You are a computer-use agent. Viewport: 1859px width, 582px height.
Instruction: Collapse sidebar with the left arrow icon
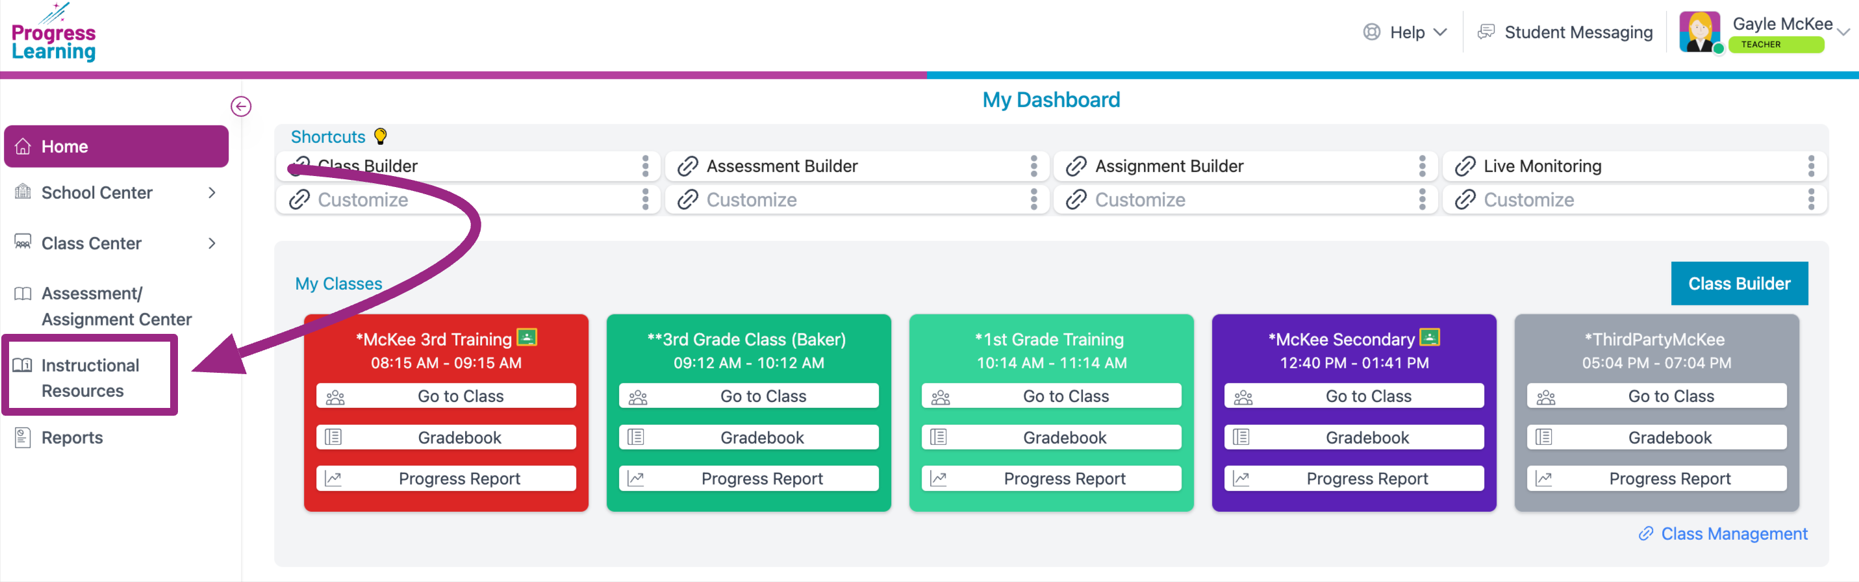[241, 106]
